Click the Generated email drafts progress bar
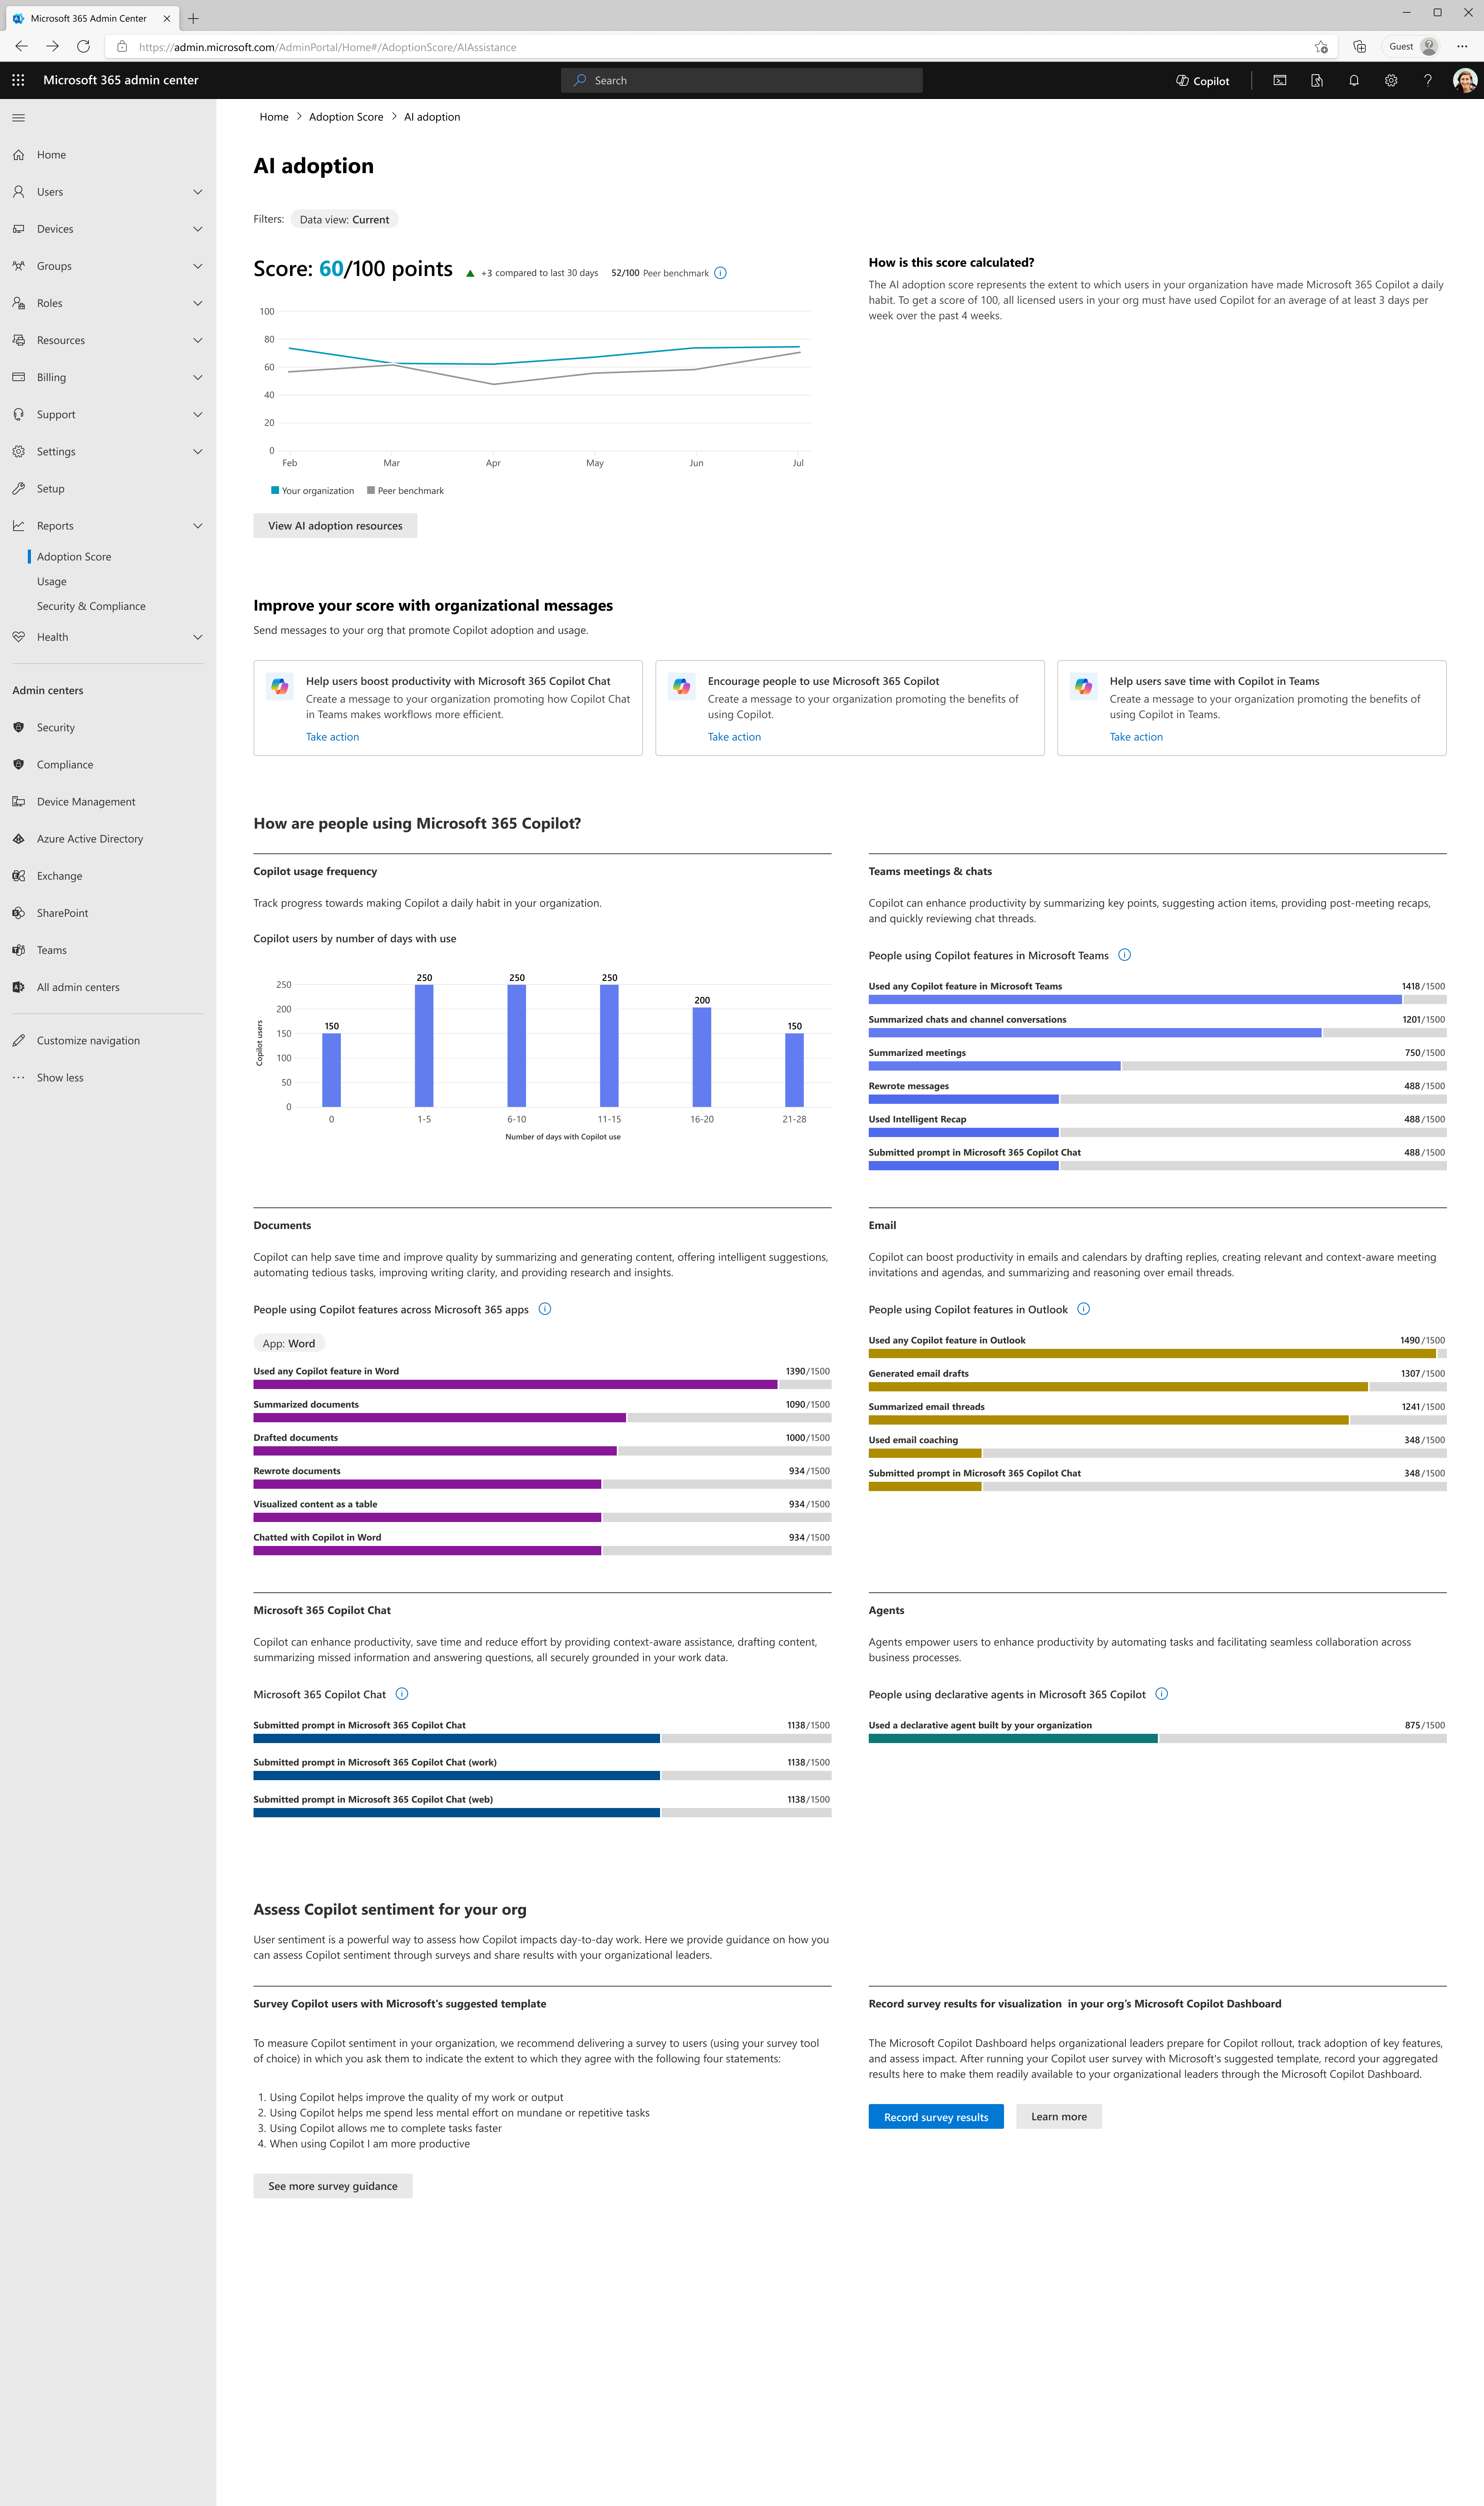The height and width of the screenshot is (2506, 1484). [x=1157, y=1387]
